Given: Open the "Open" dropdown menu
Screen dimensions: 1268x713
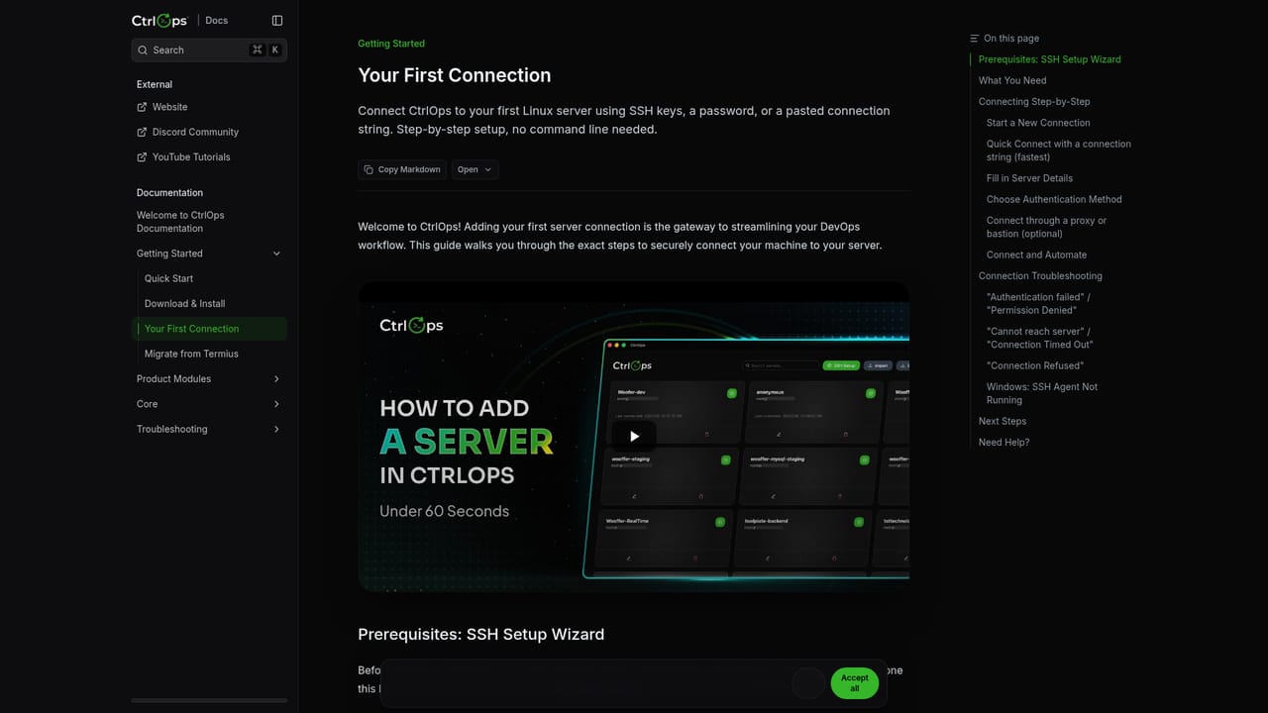Looking at the screenshot, I should tap(475, 169).
